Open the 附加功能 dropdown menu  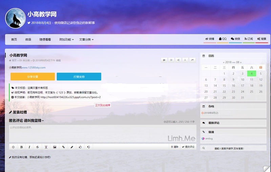66,40
